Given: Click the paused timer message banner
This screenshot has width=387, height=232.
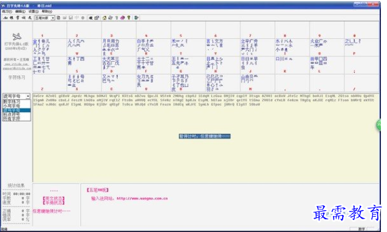Looking at the screenshot, I should [x=205, y=136].
